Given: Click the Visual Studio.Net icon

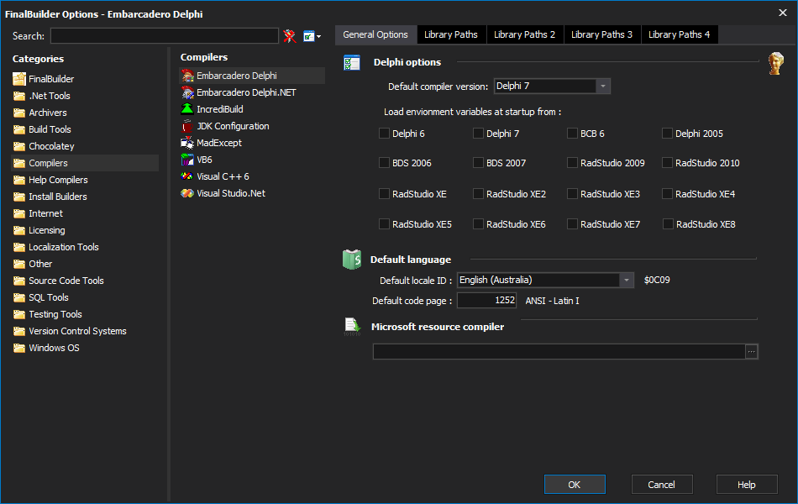Looking at the screenshot, I should 187,193.
